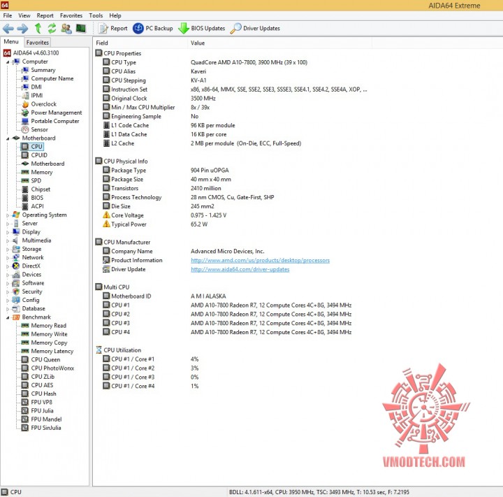Open the BIOS tree item
This screenshot has width=503, height=497.
coord(37,198)
